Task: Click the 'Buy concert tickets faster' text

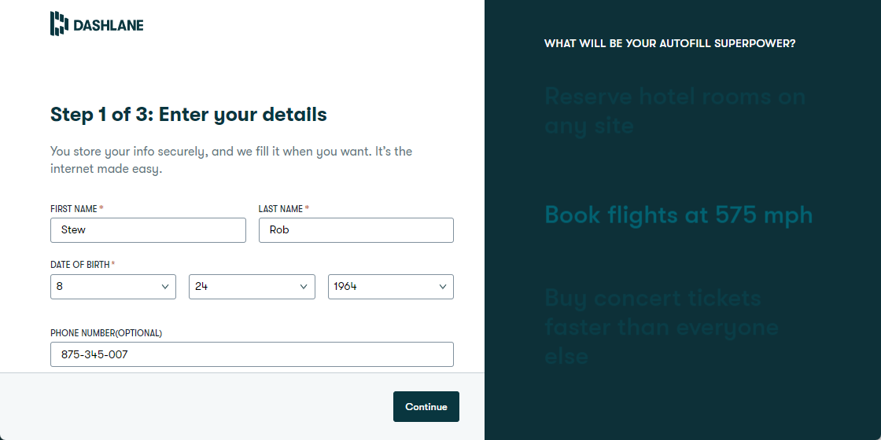Action: (662, 327)
